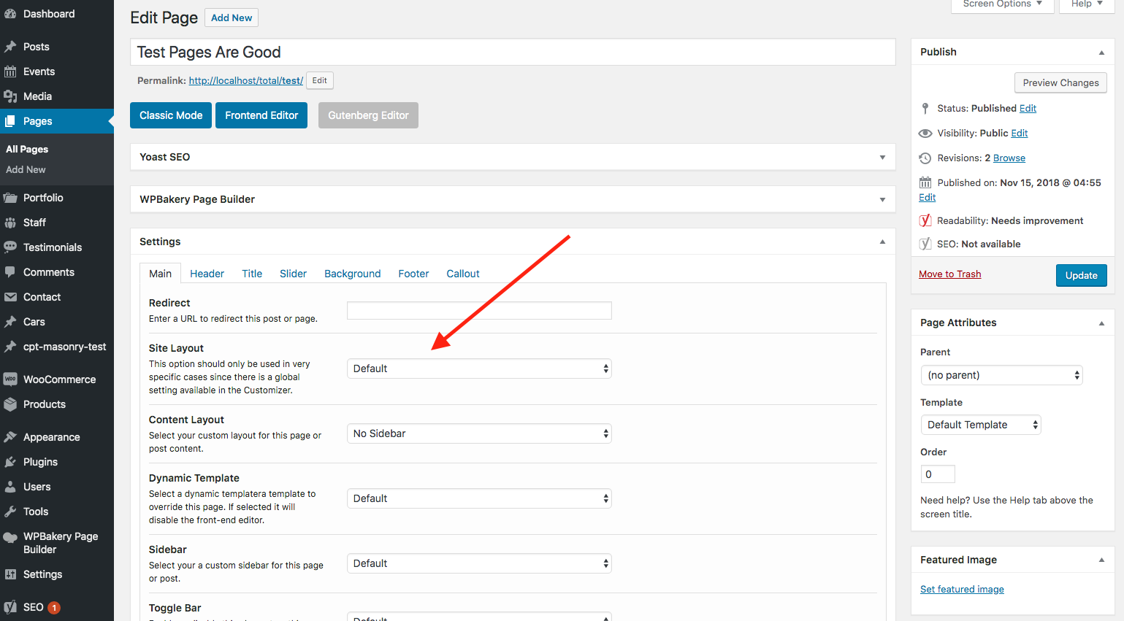The height and width of the screenshot is (621, 1124).
Task: Select the Plugins icon
Action: point(15,461)
